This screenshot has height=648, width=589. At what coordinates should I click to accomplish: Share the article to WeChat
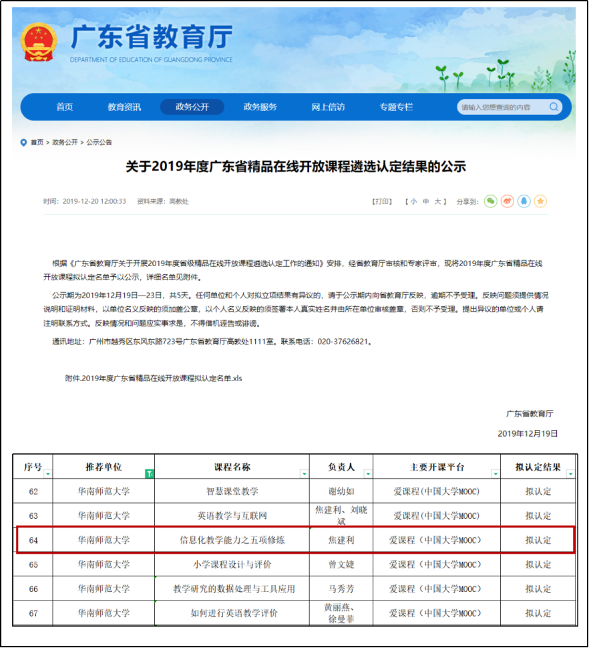tap(491, 201)
